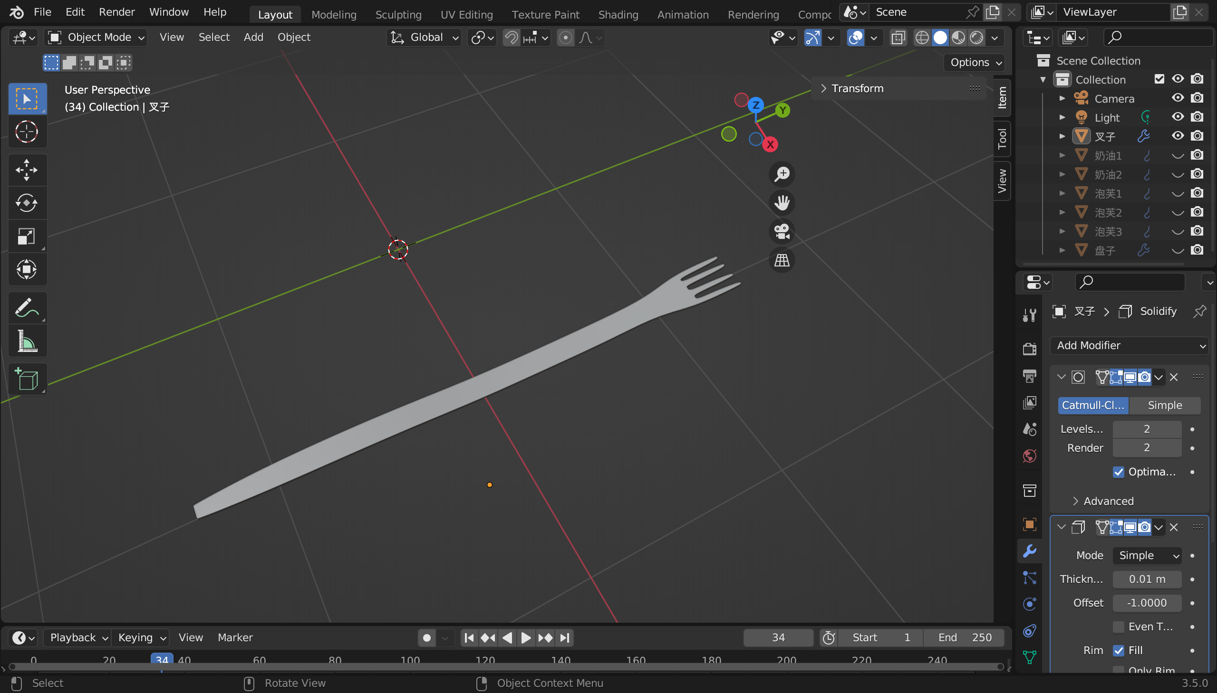Select Catmull-Clark subdivision type button
The image size is (1217, 693).
(x=1092, y=406)
